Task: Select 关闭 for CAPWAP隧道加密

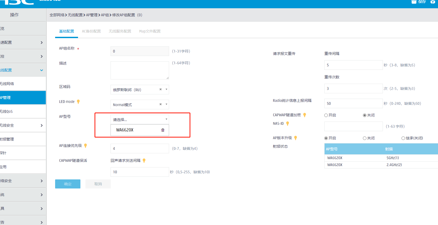Action: tap(365, 115)
